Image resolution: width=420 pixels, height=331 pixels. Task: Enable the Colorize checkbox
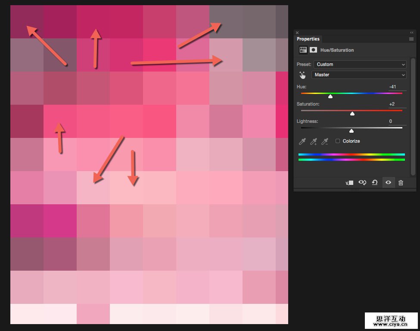tap(338, 141)
